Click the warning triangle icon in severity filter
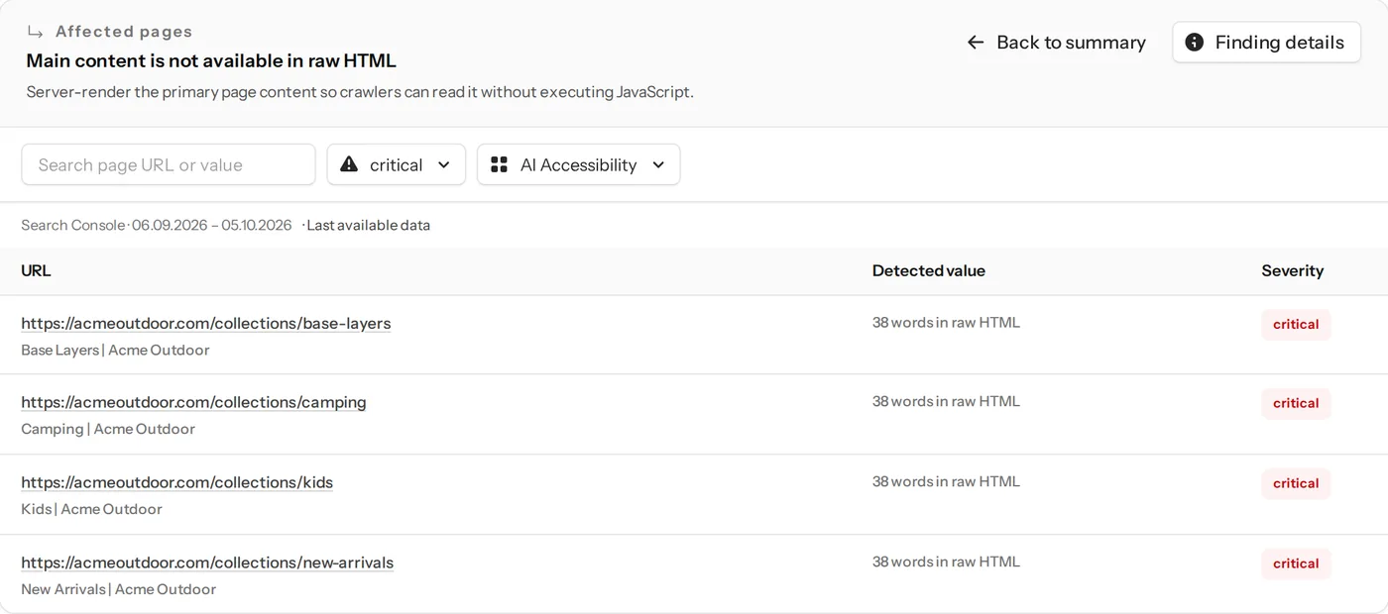 pyautogui.click(x=349, y=164)
